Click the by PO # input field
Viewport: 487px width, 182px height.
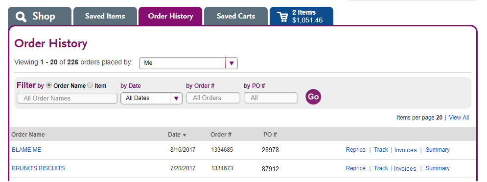[271, 98]
